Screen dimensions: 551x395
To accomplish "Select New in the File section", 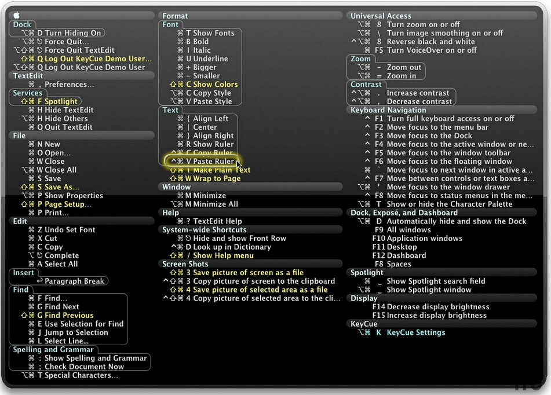I will click(x=44, y=144).
